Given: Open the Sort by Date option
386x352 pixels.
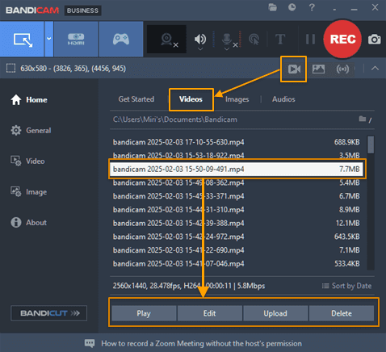Looking at the screenshot, I should (346, 286).
